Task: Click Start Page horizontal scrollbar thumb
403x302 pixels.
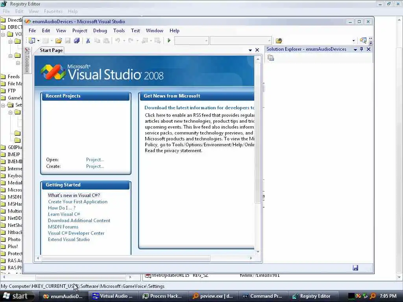Action: click(x=126, y=258)
